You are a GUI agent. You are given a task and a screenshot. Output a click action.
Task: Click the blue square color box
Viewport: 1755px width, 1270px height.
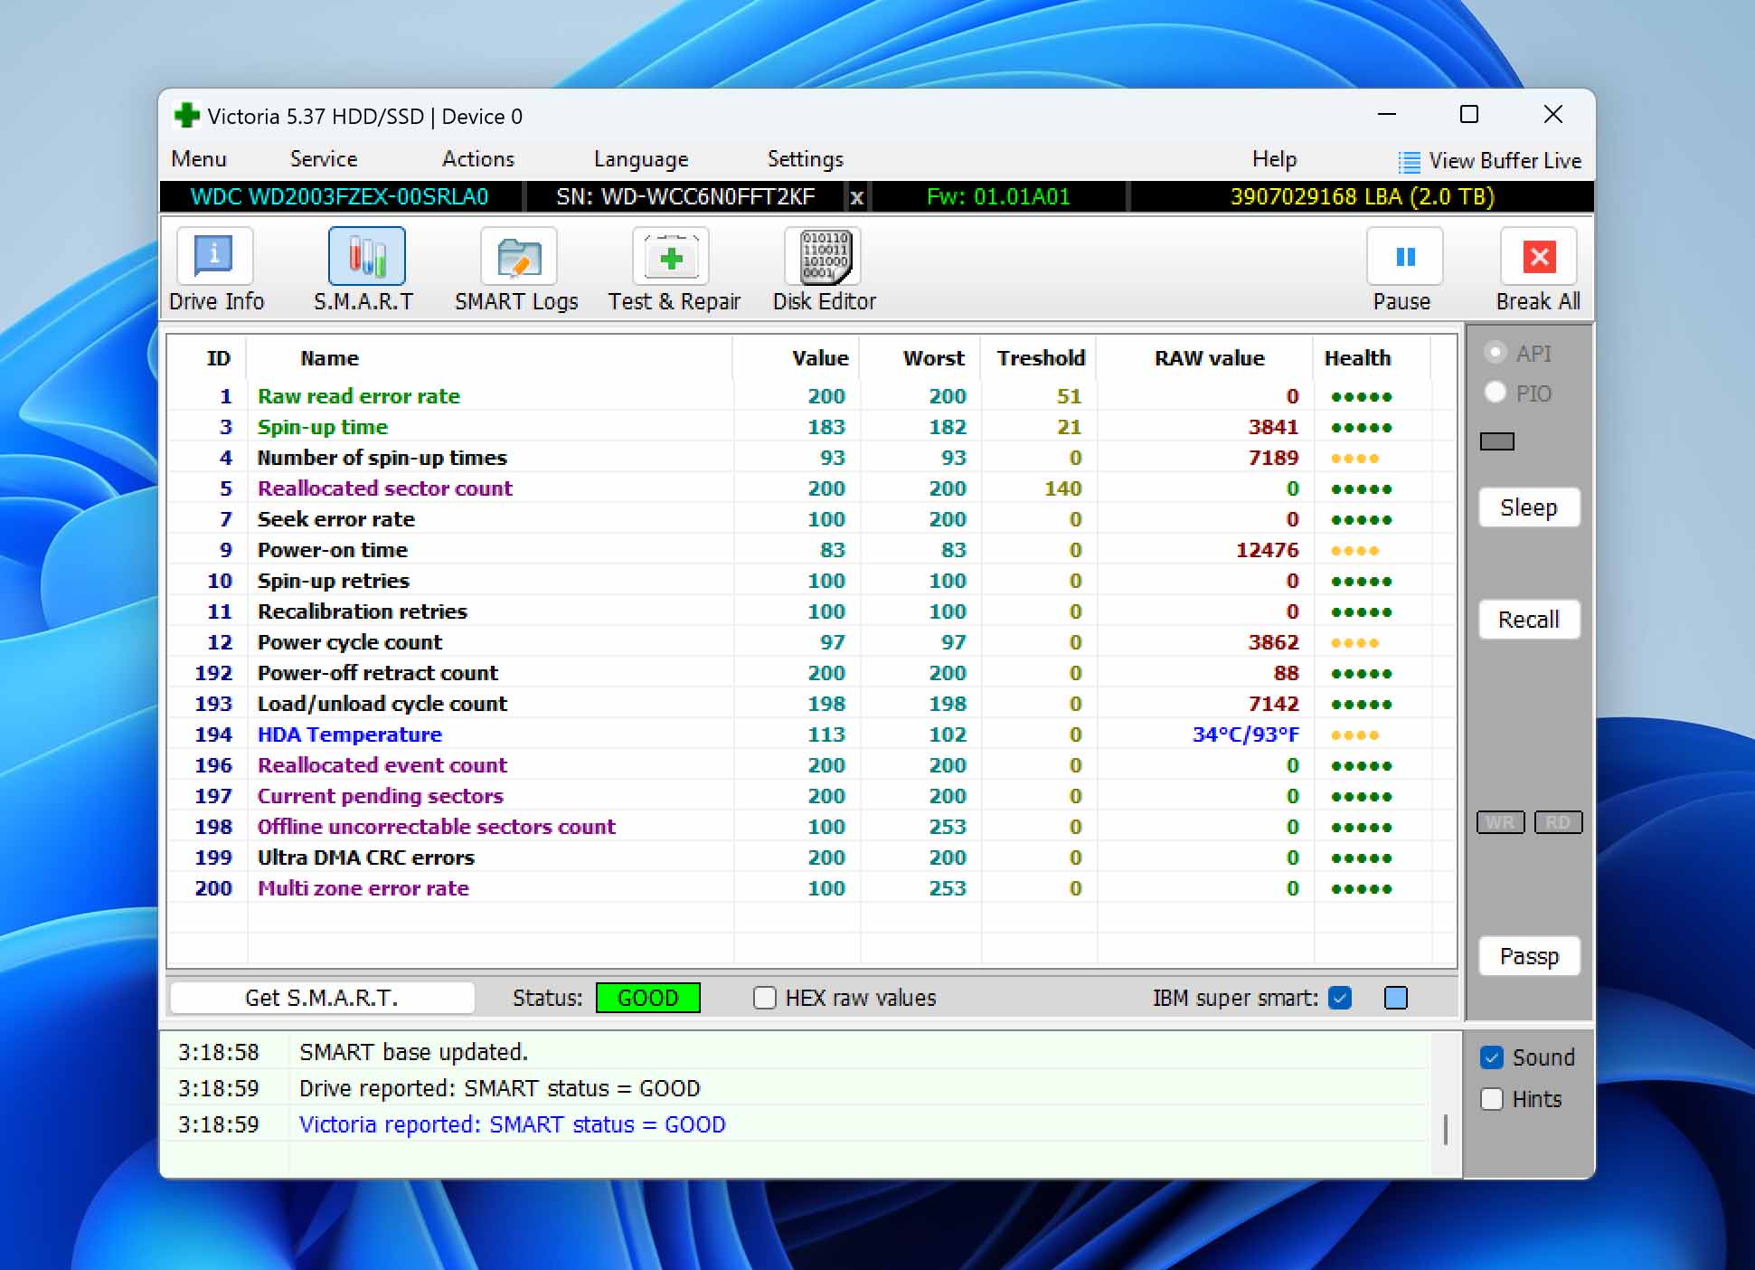pyautogui.click(x=1396, y=998)
